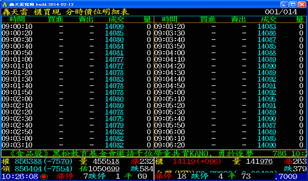Click the OTC index value 14119

coord(184,162)
